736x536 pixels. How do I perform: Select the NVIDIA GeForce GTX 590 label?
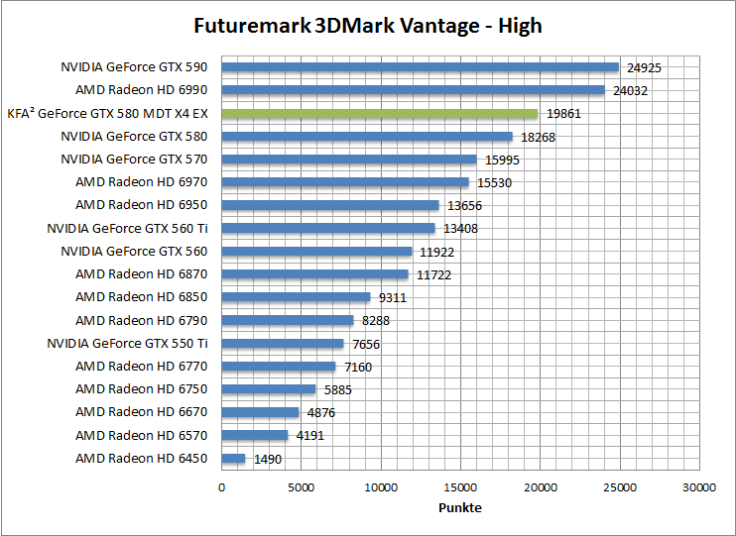point(134,67)
